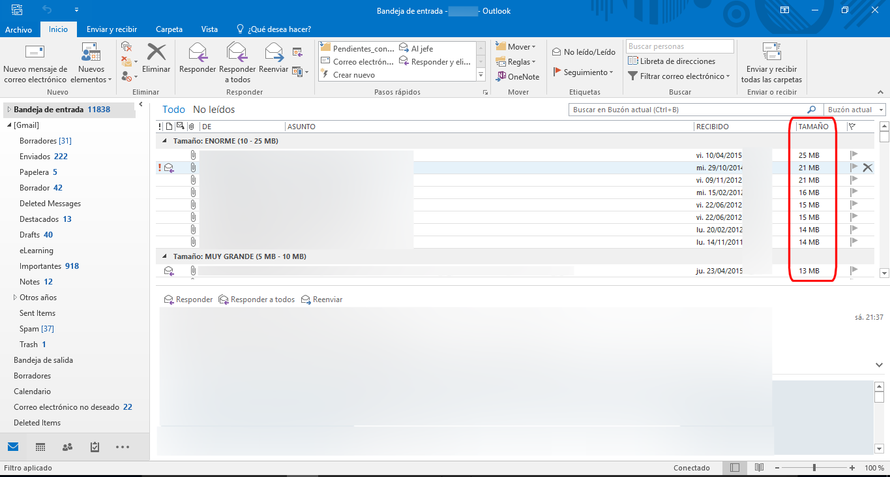
Task: Delete the highlighted message with the X icon
Action: pyautogui.click(x=867, y=168)
